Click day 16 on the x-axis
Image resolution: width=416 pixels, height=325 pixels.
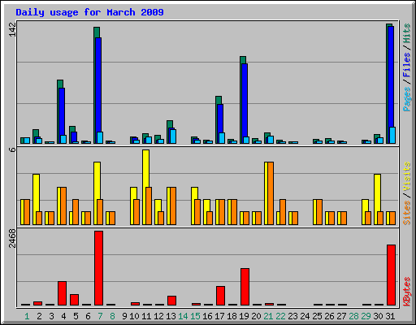pyautogui.click(x=207, y=316)
